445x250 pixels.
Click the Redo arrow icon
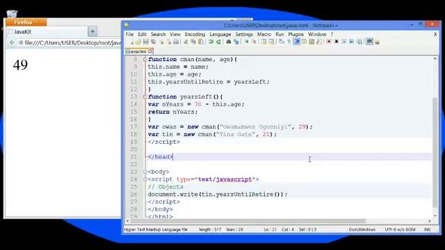pyautogui.click(x=218, y=42)
